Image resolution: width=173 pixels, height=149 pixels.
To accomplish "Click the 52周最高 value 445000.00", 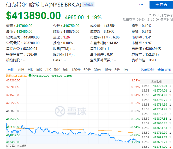I will click(32, 37).
